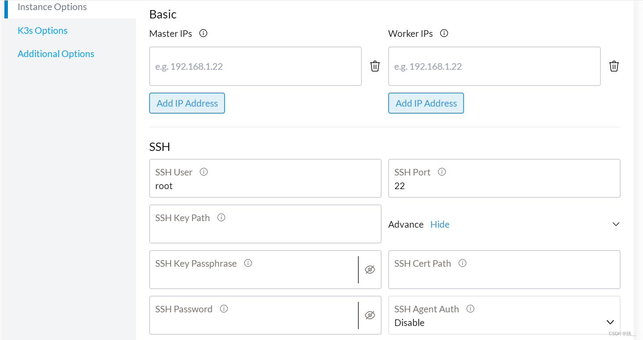Show the SSH Key Passphrase with eye icon

370,270
